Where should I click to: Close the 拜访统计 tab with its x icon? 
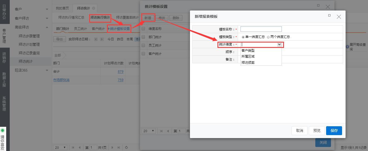point(93,8)
